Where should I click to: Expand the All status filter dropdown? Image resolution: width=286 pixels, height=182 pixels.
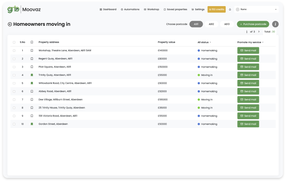pyautogui.click(x=204, y=42)
